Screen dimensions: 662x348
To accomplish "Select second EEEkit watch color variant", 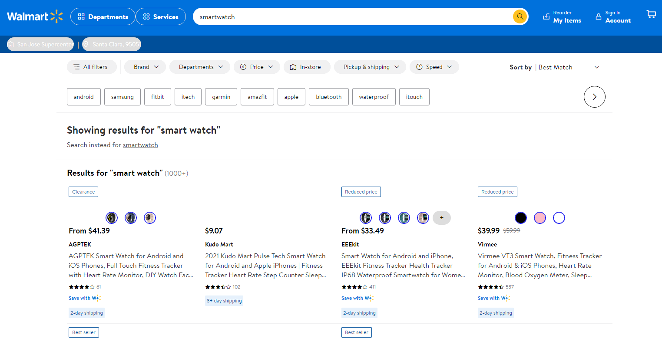I will [x=385, y=218].
